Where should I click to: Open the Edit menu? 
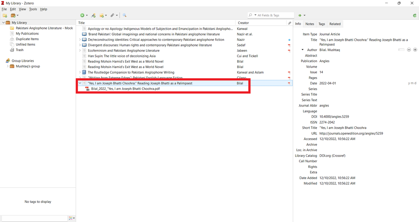click(x=13, y=9)
